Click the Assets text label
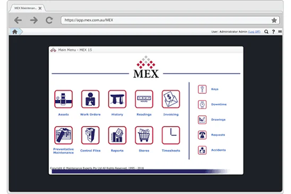Screen dimensions: 291x194 pyautogui.click(x=63, y=114)
